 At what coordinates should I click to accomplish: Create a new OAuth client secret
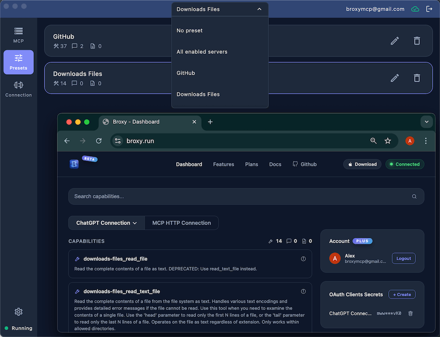pyautogui.click(x=401, y=294)
